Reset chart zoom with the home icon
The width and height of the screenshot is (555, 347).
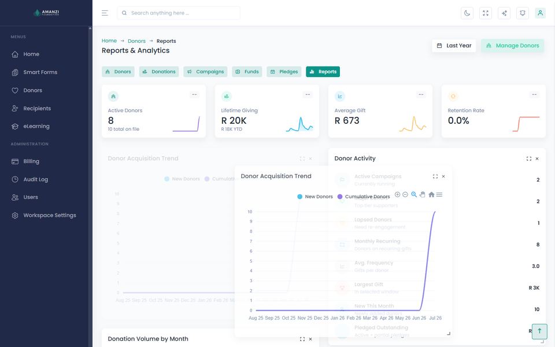tap(431, 194)
